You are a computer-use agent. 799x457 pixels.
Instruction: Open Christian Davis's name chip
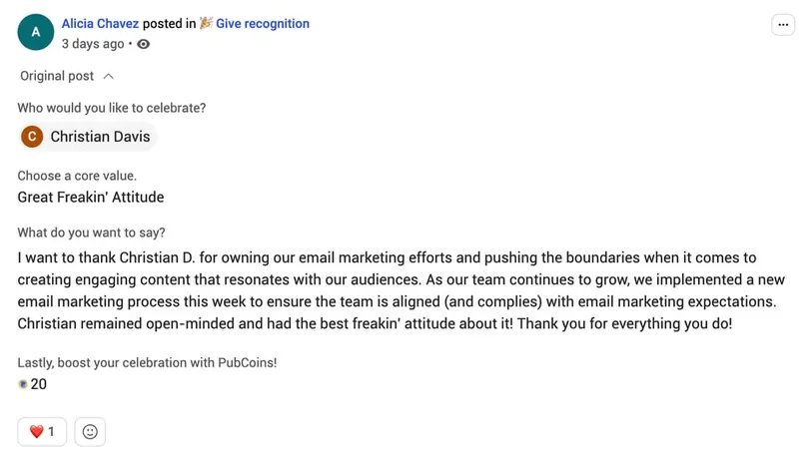point(87,137)
